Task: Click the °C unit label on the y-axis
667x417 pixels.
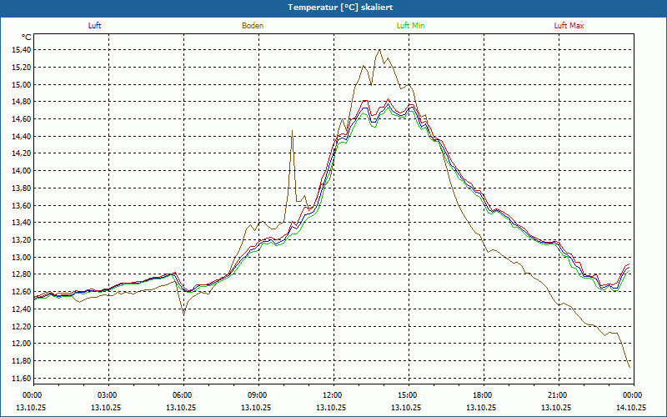Action: pyautogui.click(x=26, y=38)
